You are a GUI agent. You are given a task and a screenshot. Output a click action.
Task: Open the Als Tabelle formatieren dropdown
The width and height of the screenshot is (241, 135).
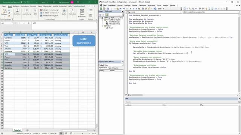[49, 13]
